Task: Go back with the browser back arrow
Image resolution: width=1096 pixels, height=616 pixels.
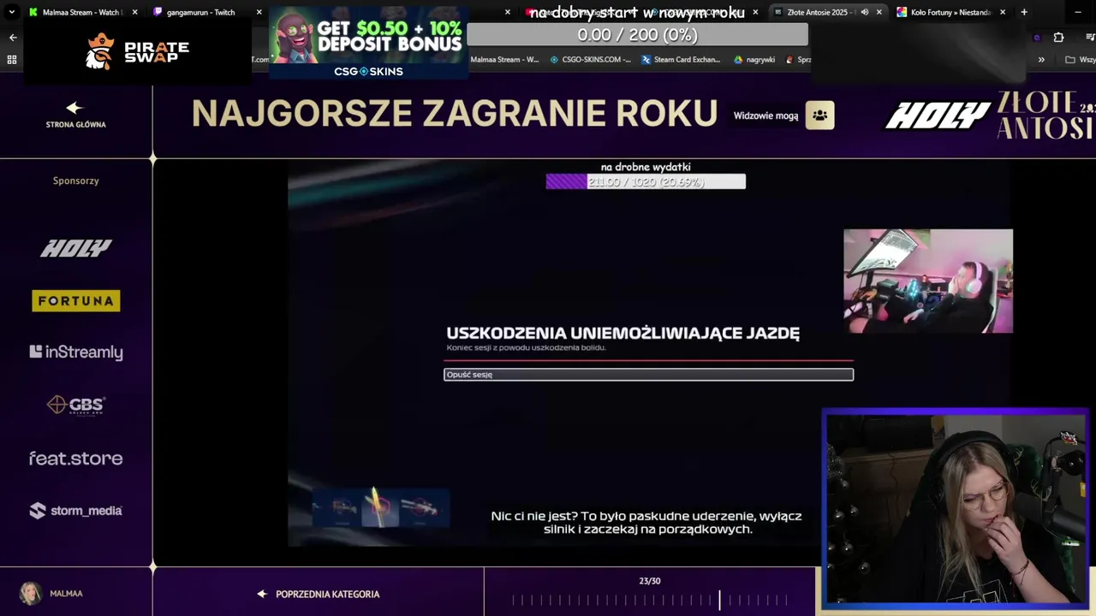Action: click(x=12, y=38)
